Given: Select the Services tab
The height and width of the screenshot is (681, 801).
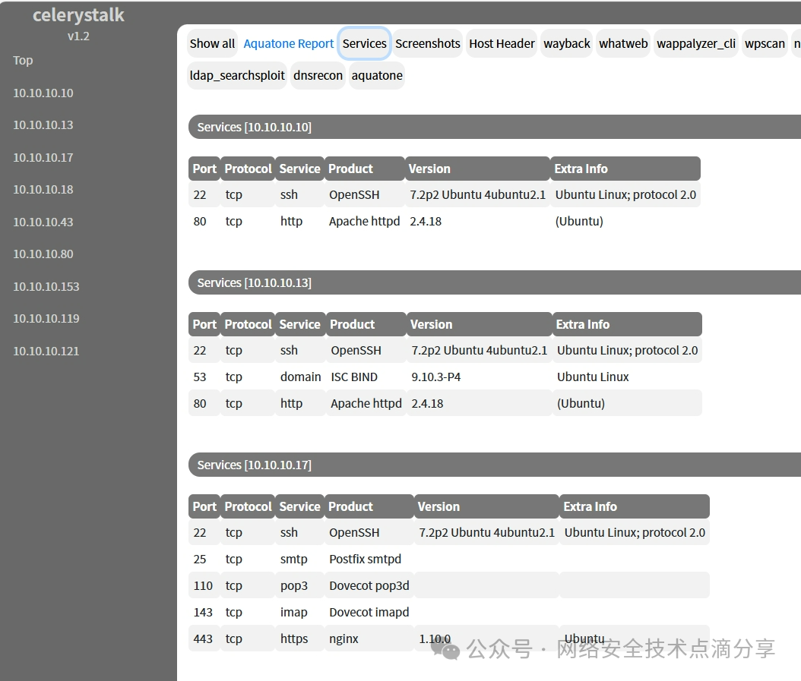Looking at the screenshot, I should [x=364, y=44].
